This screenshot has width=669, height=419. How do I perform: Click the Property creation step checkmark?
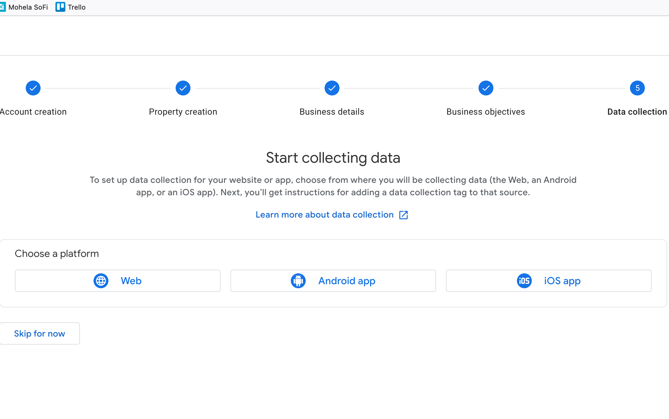tap(183, 88)
